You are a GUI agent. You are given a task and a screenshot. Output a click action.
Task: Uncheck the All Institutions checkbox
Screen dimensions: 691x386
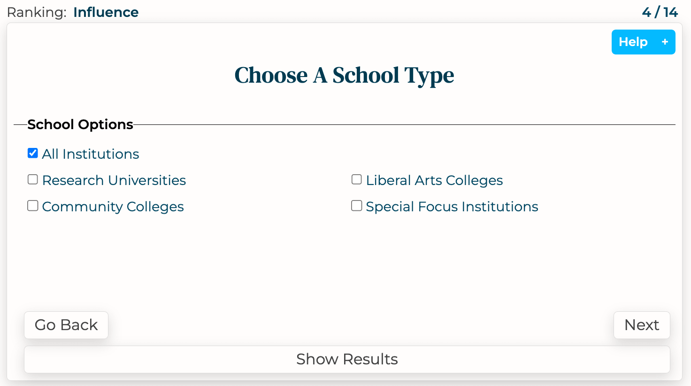[x=32, y=153]
